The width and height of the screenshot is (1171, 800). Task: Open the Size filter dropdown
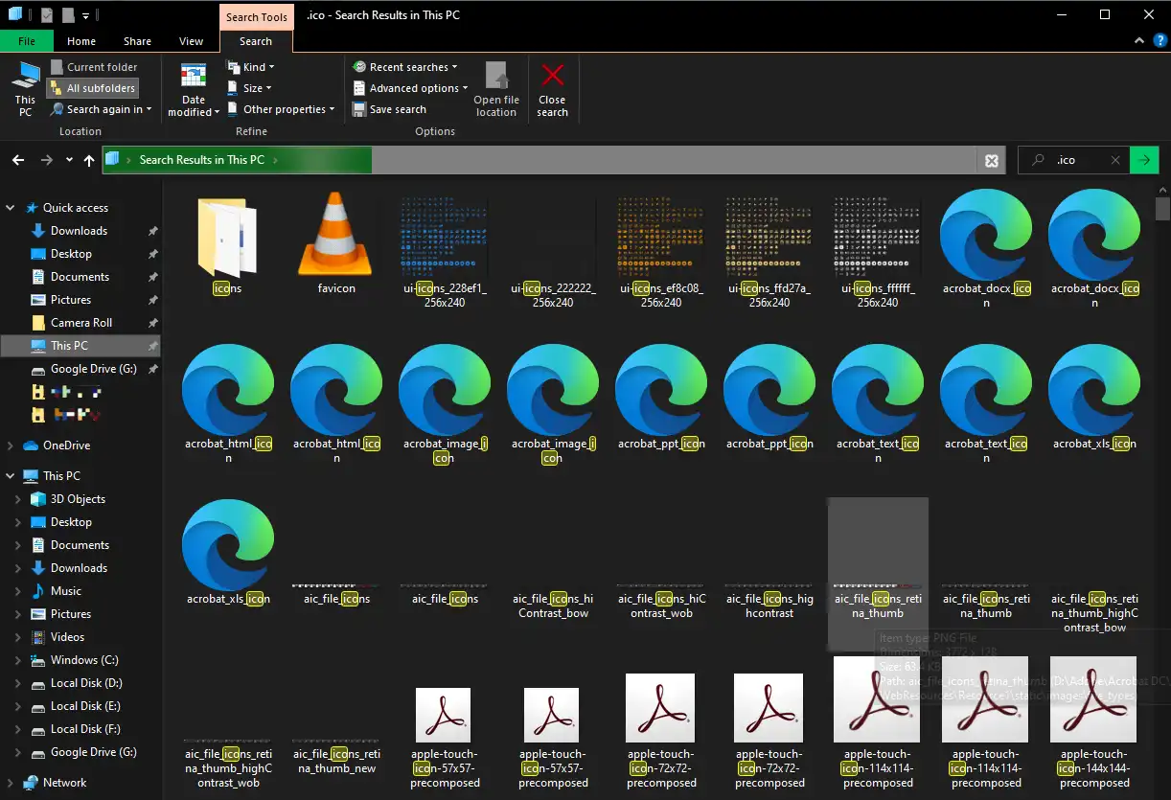point(251,88)
